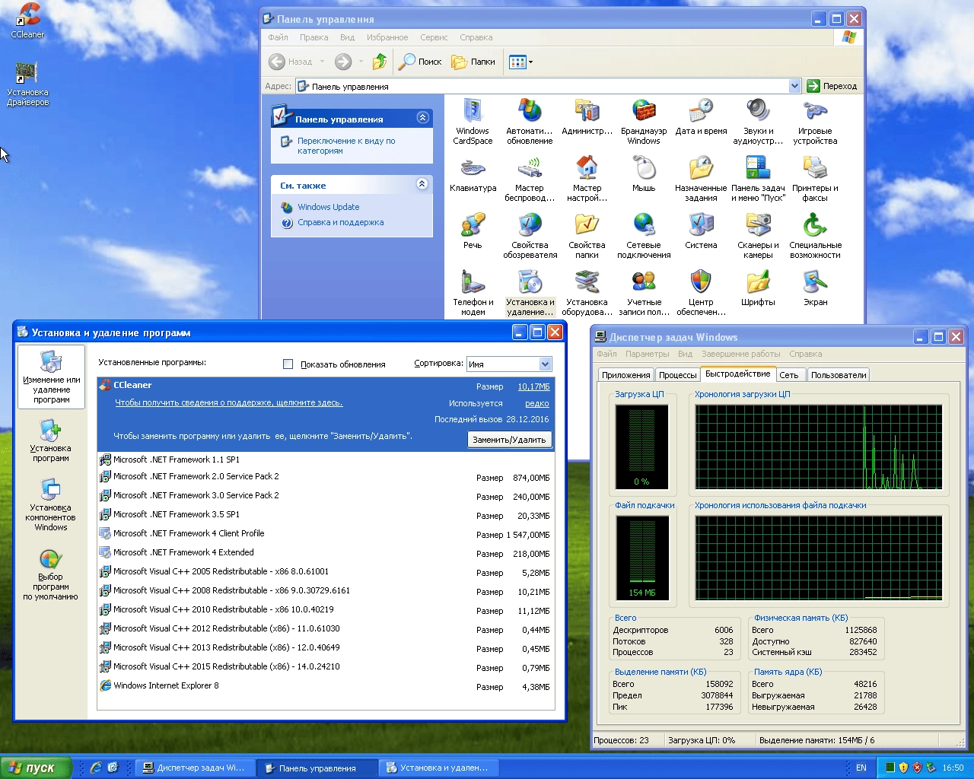Open Параметры menu in Task Manager
Viewport: 974px width, 779px height.
point(648,354)
